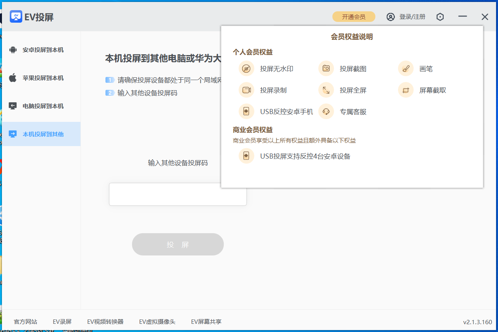Open 登录/注册 login link
This screenshot has height=332, width=498.
412,17
